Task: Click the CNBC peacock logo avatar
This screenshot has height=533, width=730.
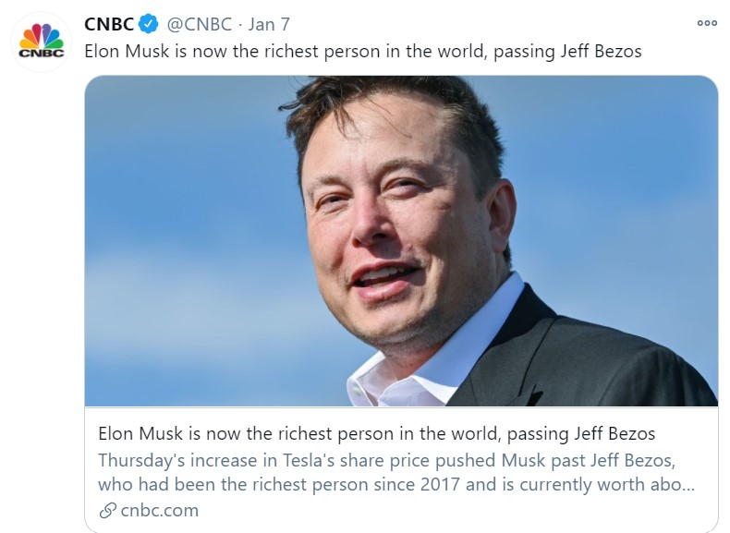Action: [x=41, y=42]
